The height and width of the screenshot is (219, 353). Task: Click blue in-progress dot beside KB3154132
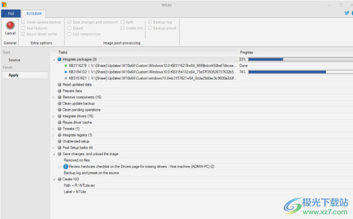(66, 72)
